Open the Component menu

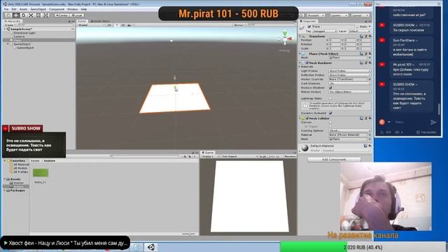[x=57, y=9]
